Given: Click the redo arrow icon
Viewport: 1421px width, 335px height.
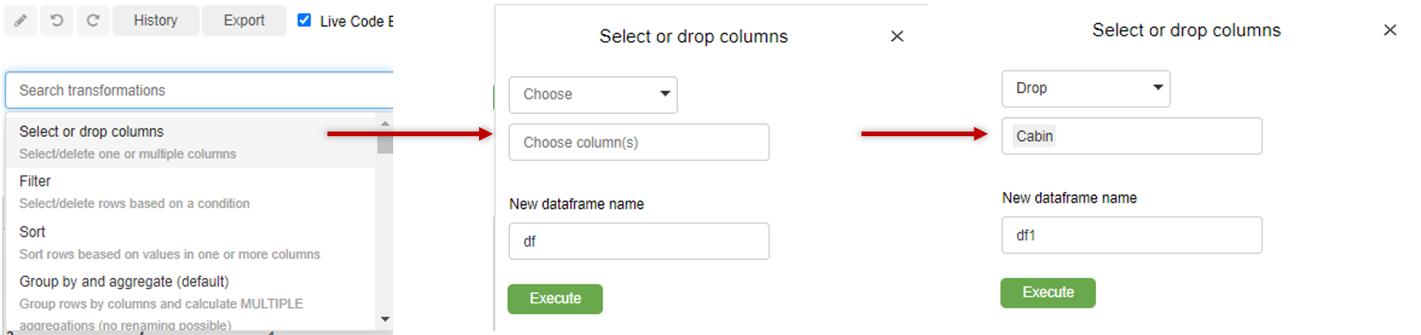Looking at the screenshot, I should click(x=93, y=21).
